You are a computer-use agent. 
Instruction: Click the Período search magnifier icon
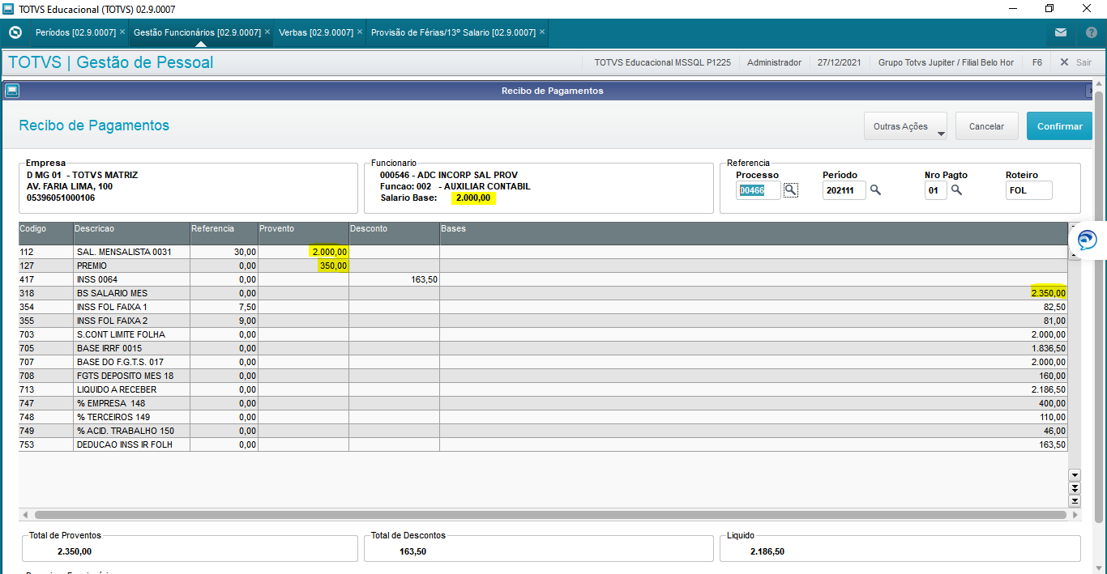(875, 189)
